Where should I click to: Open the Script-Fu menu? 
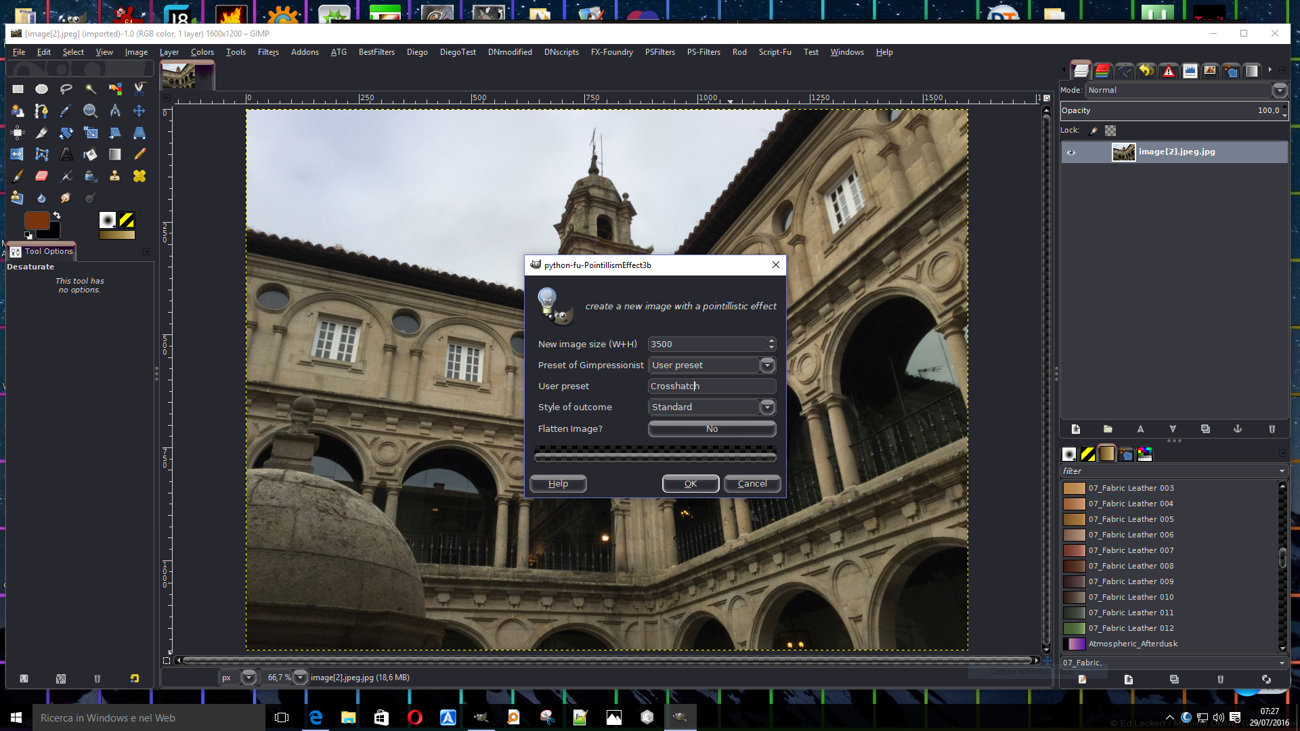pos(775,52)
